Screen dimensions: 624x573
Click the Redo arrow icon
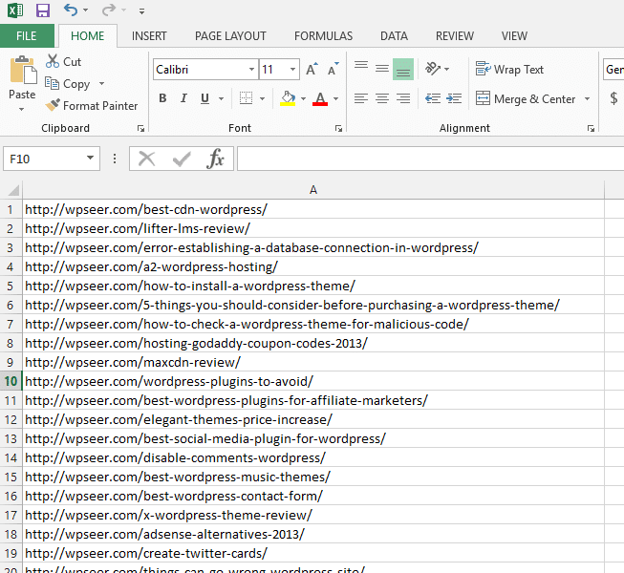[108, 10]
